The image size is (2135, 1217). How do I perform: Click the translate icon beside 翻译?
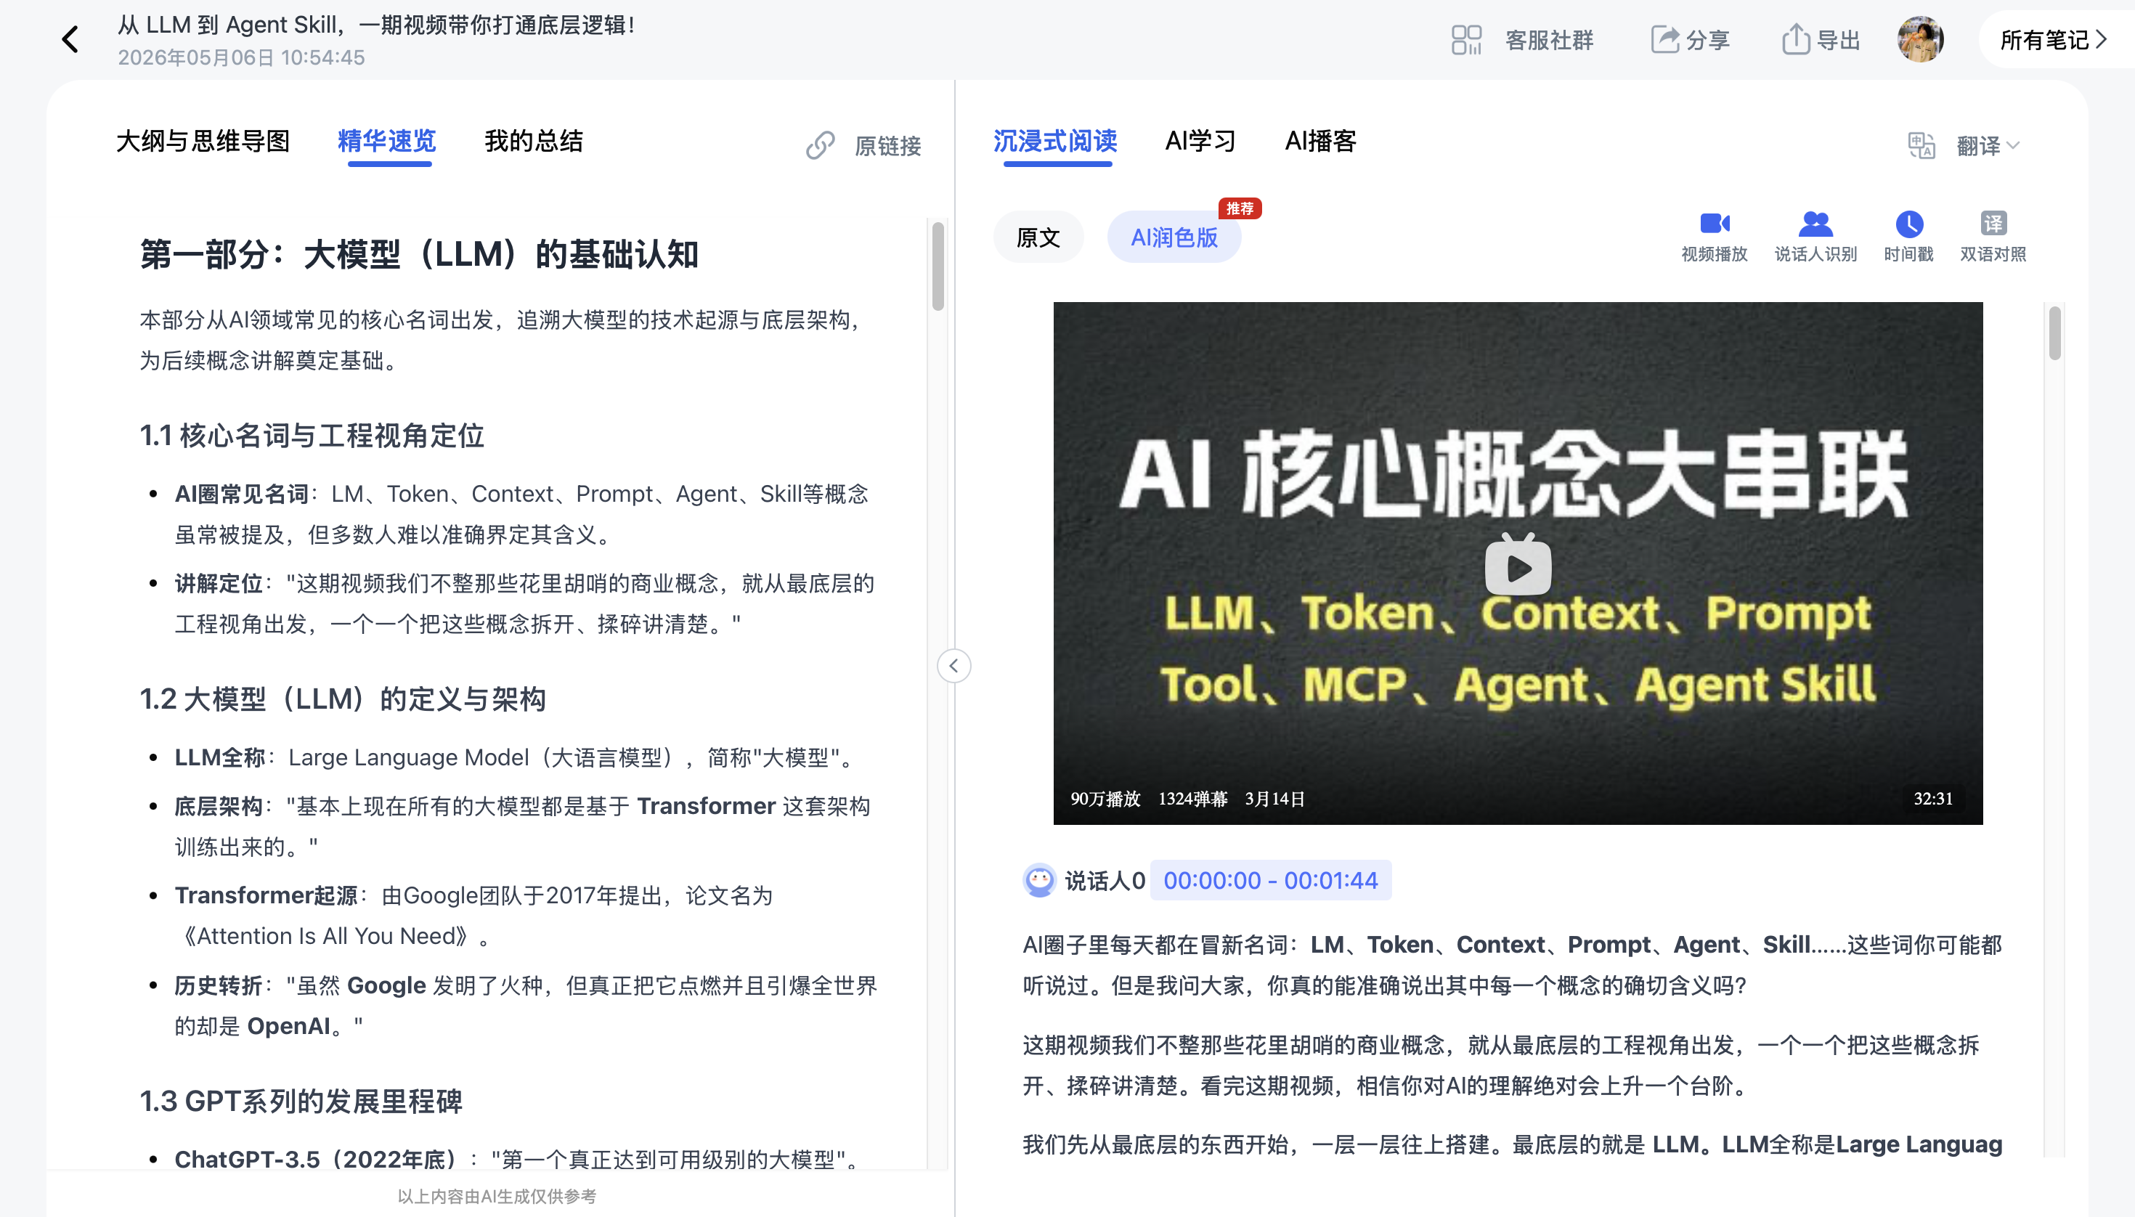1921,145
